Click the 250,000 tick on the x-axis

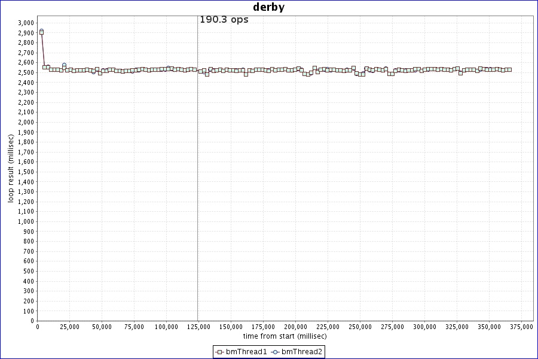[x=360, y=327]
